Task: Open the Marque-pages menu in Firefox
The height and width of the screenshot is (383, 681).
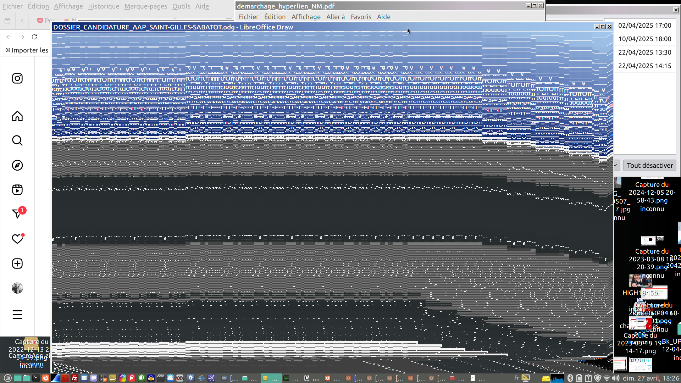Action: click(145, 6)
